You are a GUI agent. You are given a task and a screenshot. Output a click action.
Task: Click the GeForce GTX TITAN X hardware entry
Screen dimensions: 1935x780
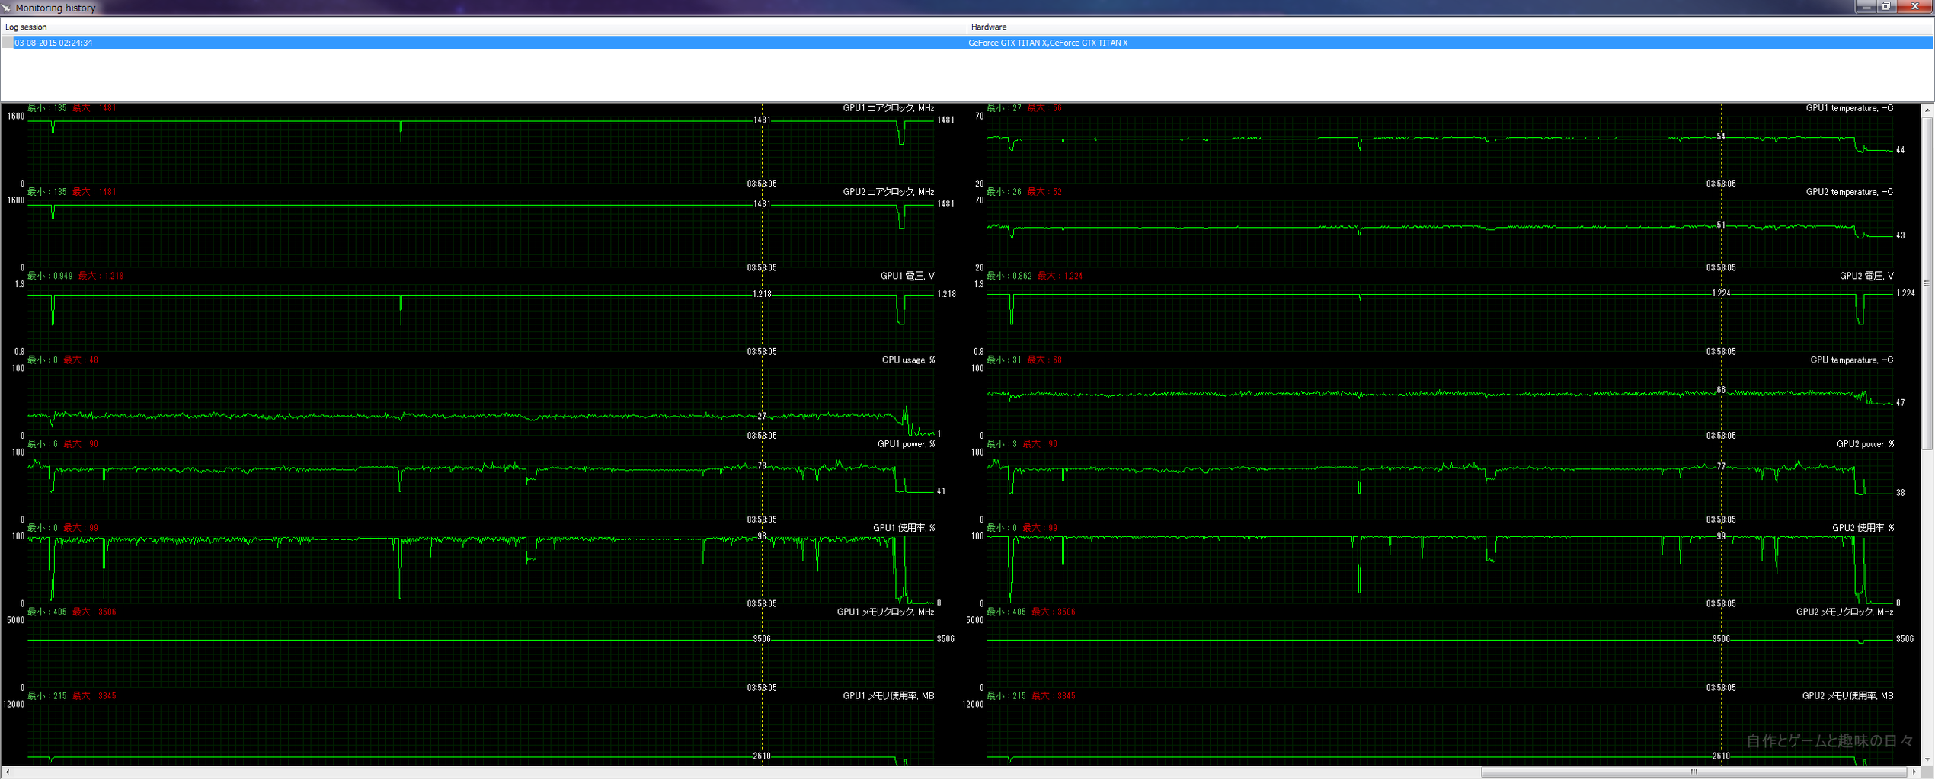tap(1047, 43)
